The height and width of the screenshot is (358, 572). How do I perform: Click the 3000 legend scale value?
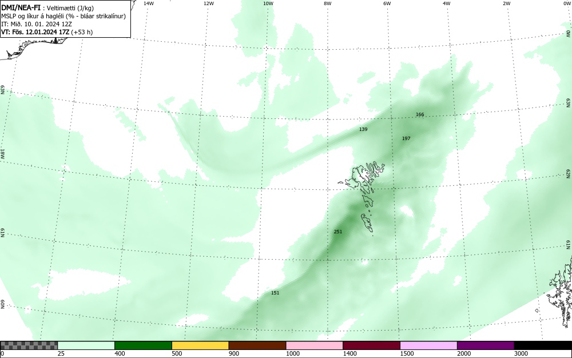[x=521, y=353]
